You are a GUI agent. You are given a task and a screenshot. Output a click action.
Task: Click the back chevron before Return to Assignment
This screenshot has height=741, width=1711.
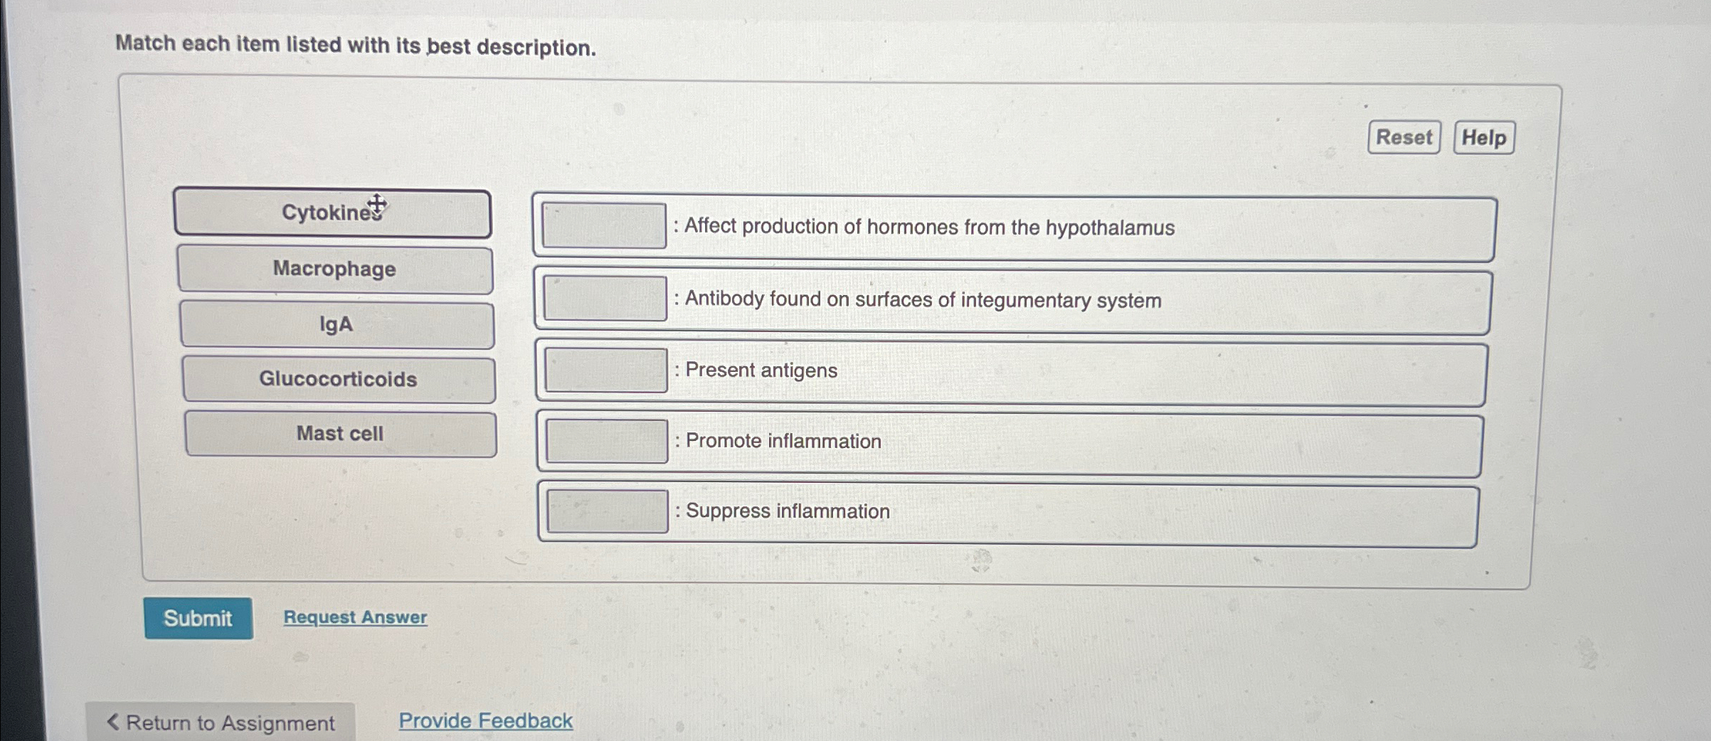click(113, 723)
